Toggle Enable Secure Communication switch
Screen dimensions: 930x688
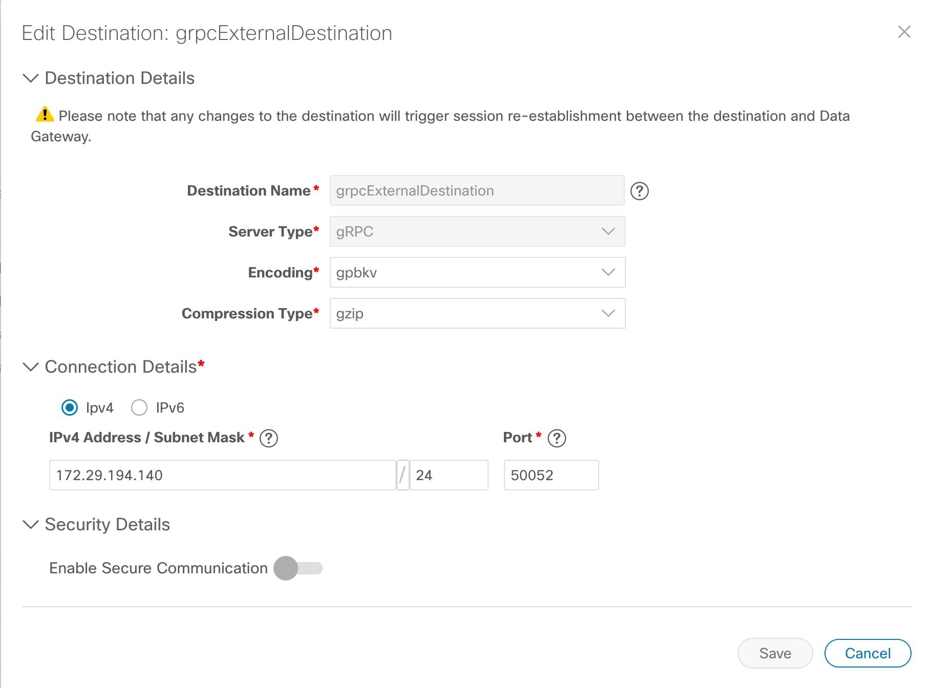tap(298, 568)
